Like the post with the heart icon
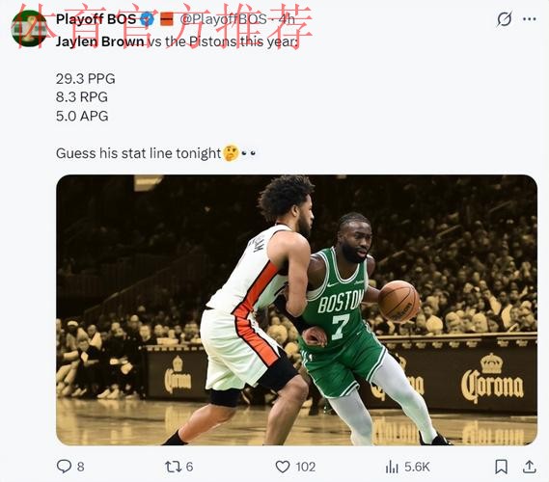Viewport: 549px width, 482px height. click(283, 467)
